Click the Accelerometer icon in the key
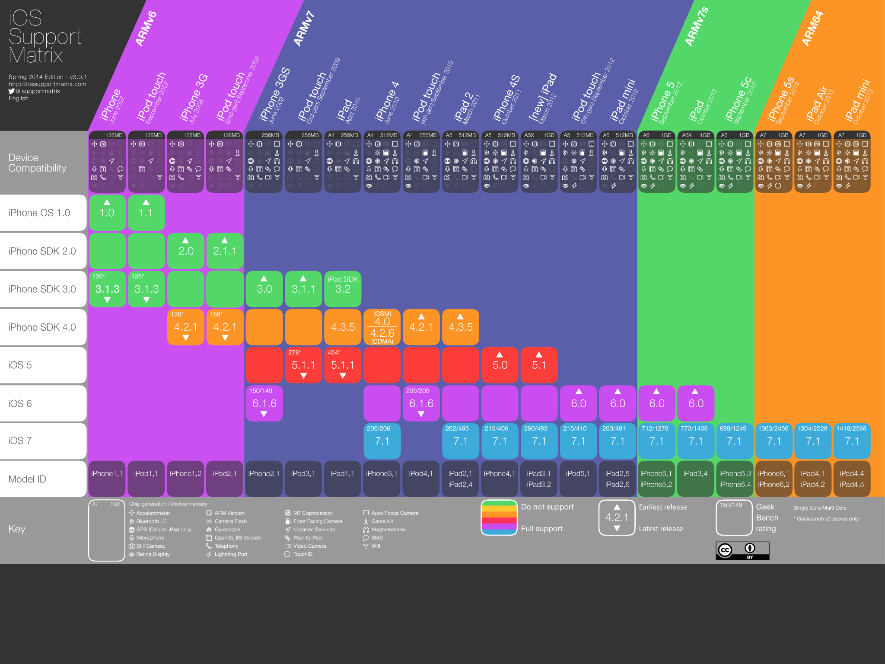Screen dimensions: 885x664 (131, 513)
